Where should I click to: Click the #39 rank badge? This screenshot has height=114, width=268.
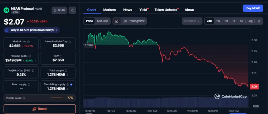click(15, 13)
